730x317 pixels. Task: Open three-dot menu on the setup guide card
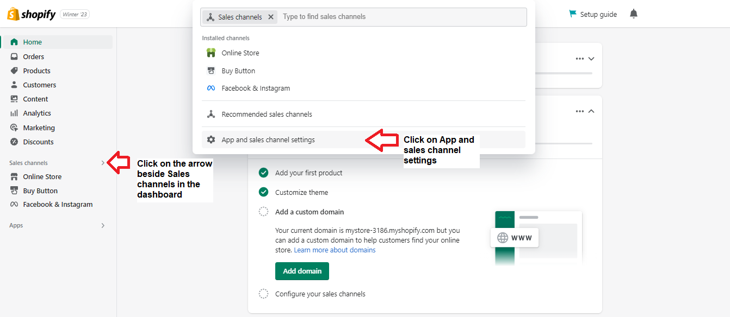580,111
